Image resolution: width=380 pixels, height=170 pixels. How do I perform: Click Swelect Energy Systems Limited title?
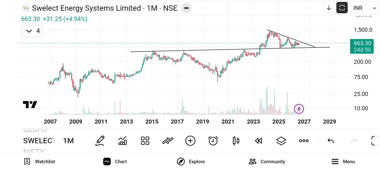click(86, 8)
